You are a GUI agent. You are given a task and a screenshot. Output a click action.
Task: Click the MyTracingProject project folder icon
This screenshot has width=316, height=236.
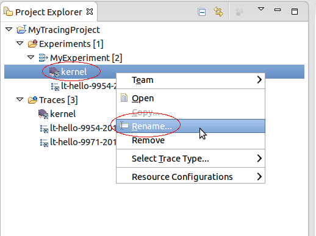tap(21, 29)
